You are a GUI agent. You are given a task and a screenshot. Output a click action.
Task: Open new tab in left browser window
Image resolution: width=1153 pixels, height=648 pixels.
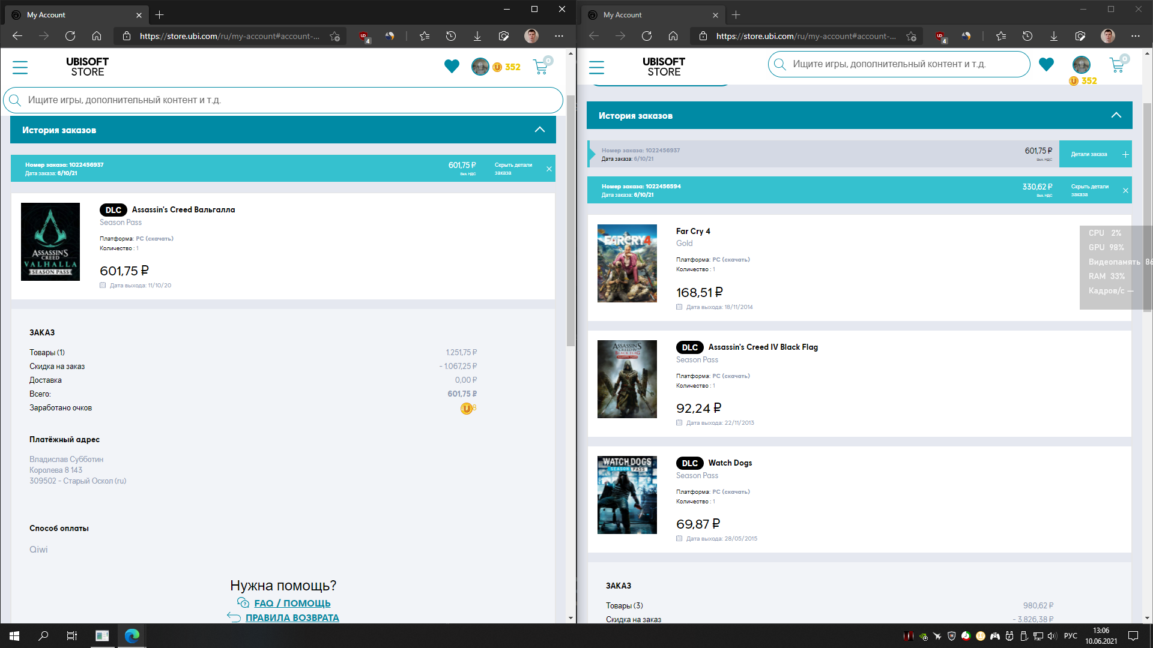click(x=159, y=14)
